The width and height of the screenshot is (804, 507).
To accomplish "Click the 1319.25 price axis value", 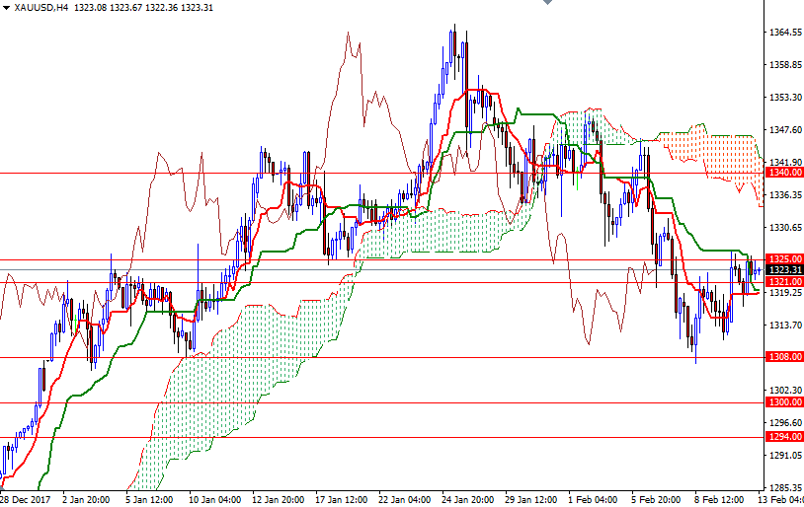I will coord(785,292).
